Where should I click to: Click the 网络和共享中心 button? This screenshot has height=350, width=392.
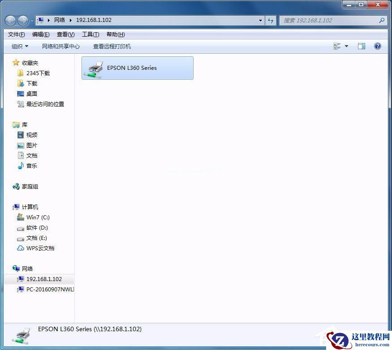tap(61, 46)
